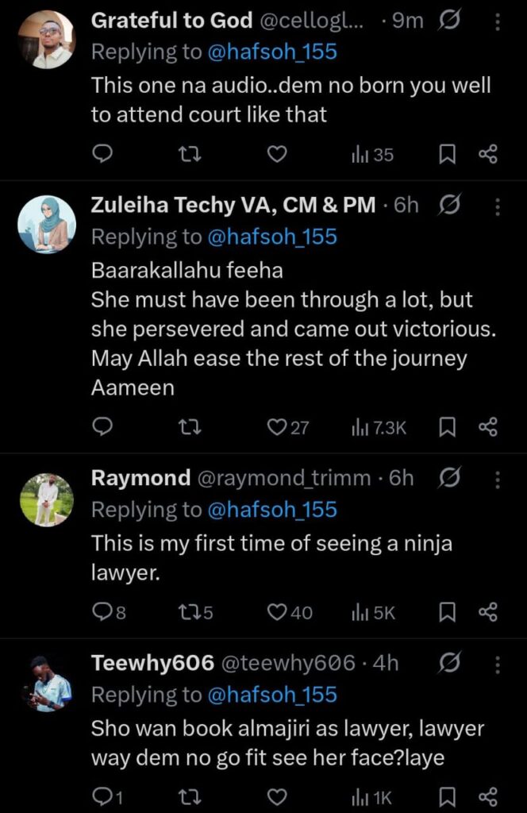
Task: Bookmark Grateful to God's tweet
Action: pos(448,155)
